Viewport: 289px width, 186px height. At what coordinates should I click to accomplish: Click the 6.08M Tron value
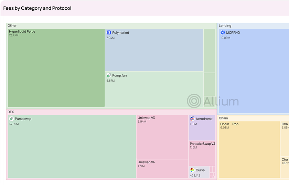tap(224, 128)
